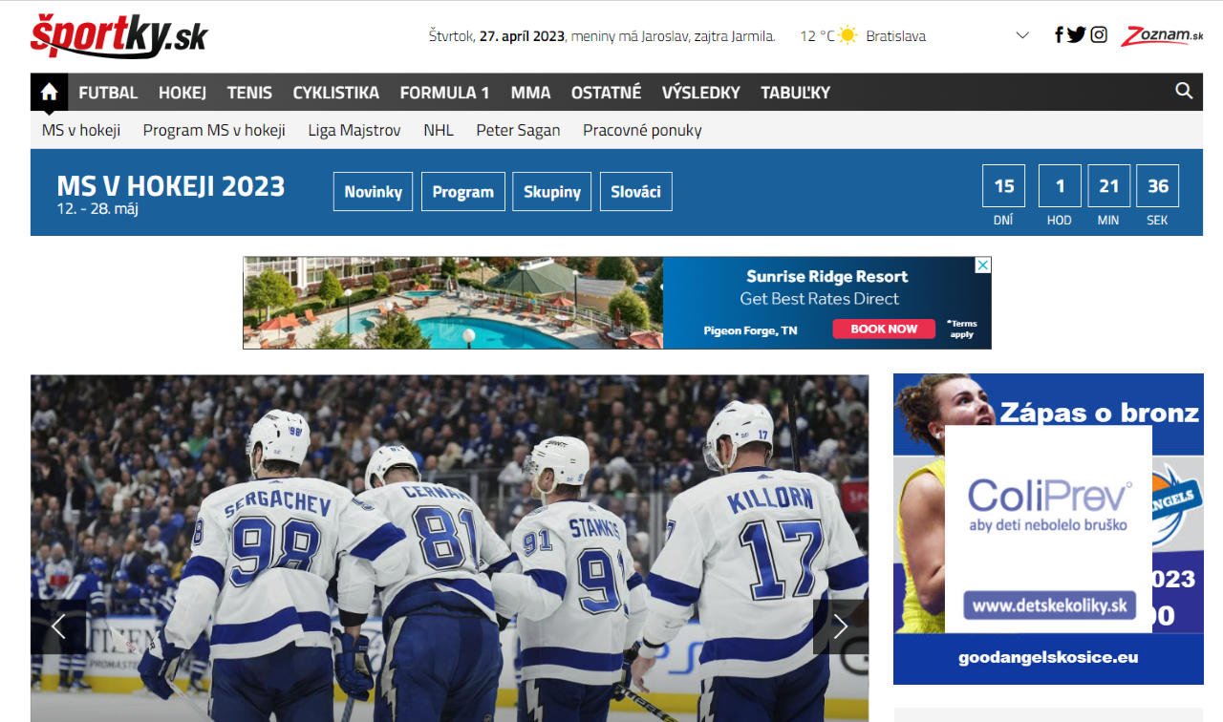Click the Zoznam.sk logo
The height and width of the screenshot is (722, 1223).
point(1162,36)
